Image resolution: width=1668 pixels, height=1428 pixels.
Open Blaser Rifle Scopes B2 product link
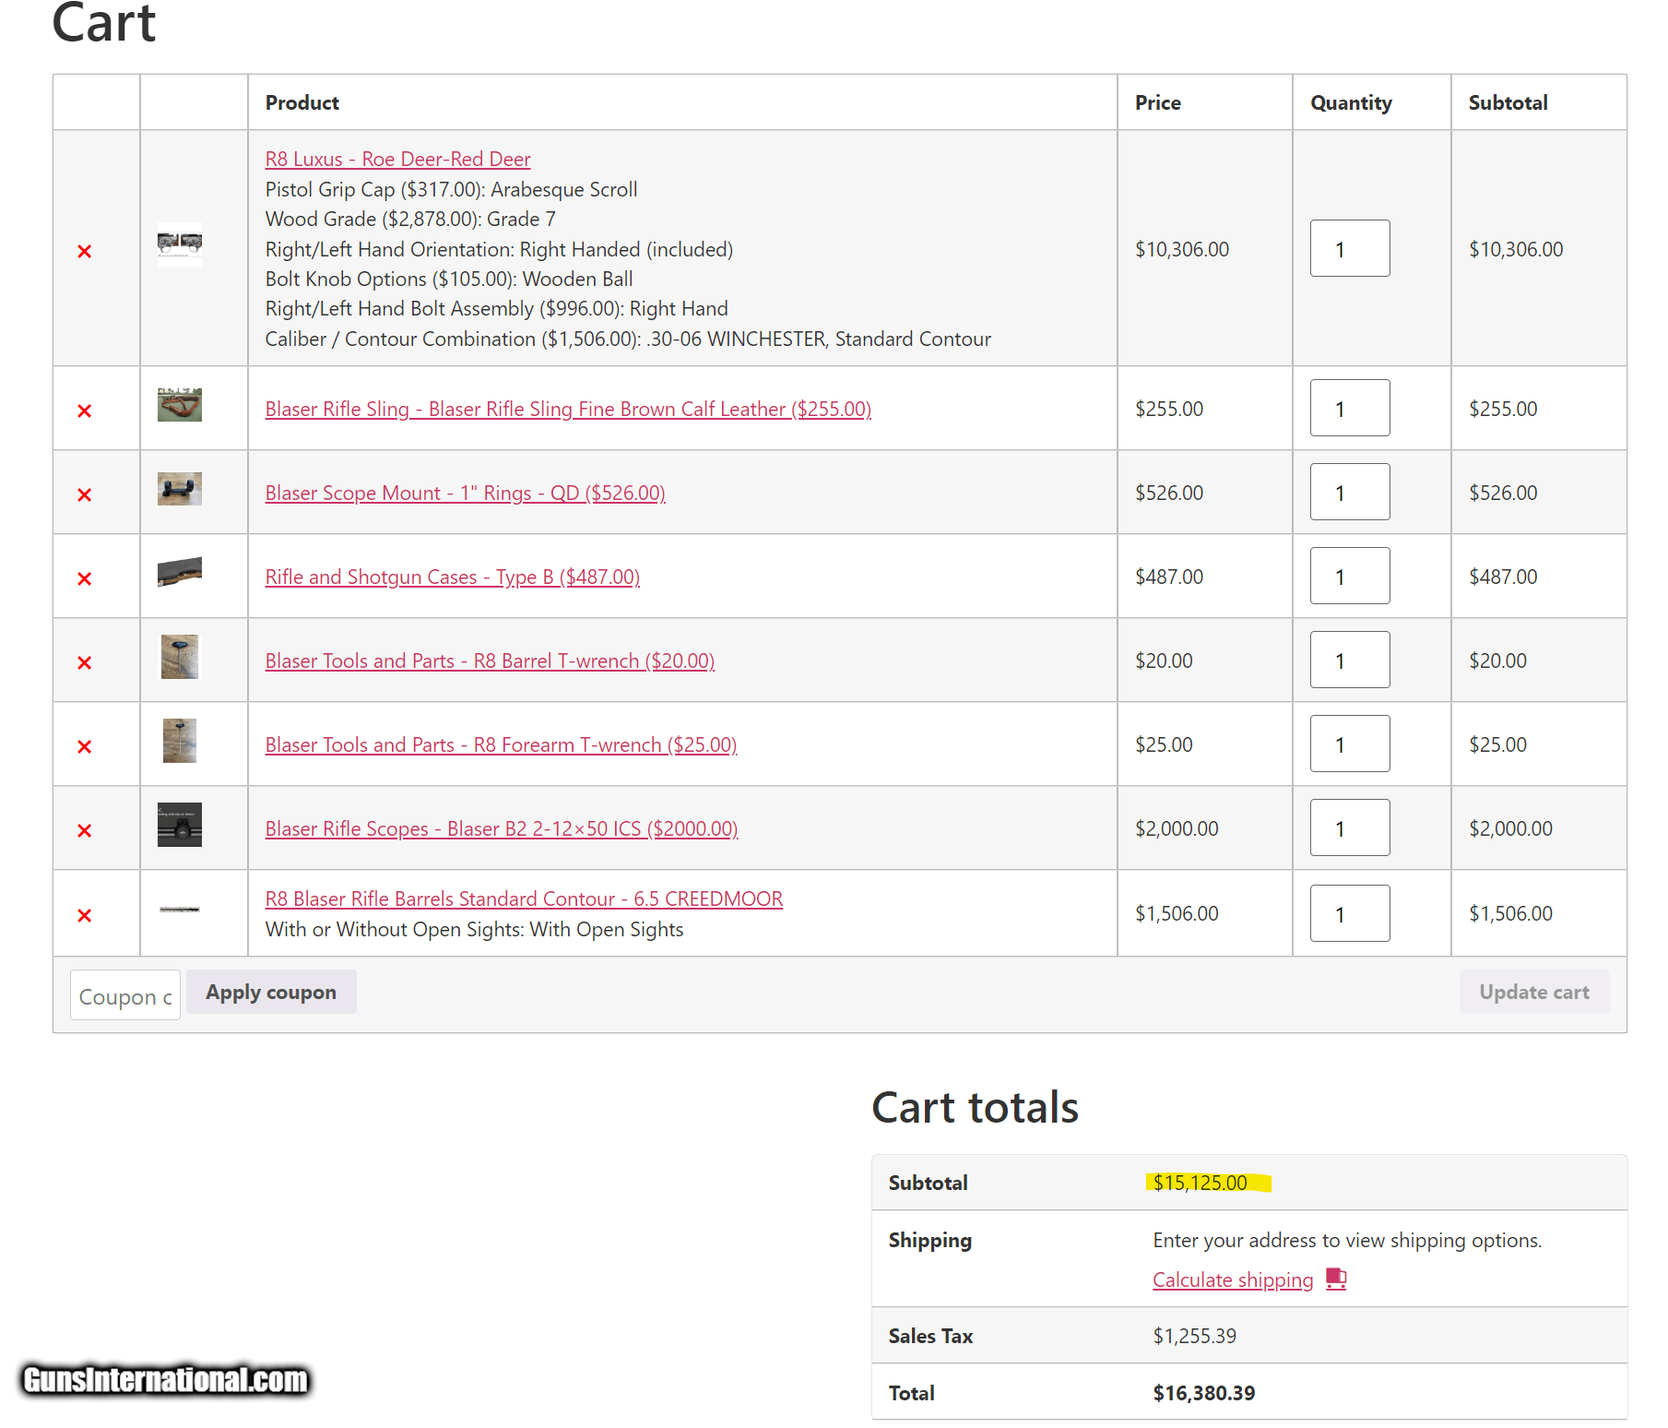501,828
